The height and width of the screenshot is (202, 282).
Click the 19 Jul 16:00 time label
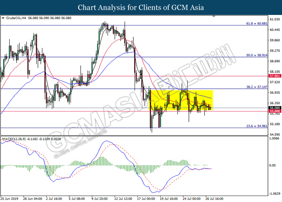click(169, 199)
